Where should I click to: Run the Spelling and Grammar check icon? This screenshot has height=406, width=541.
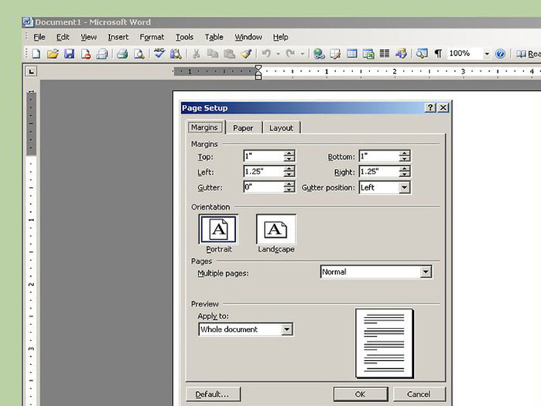159,54
